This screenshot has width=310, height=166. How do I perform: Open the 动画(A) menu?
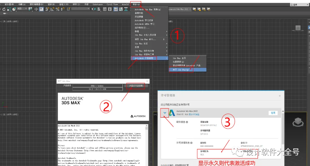(22, 4)
